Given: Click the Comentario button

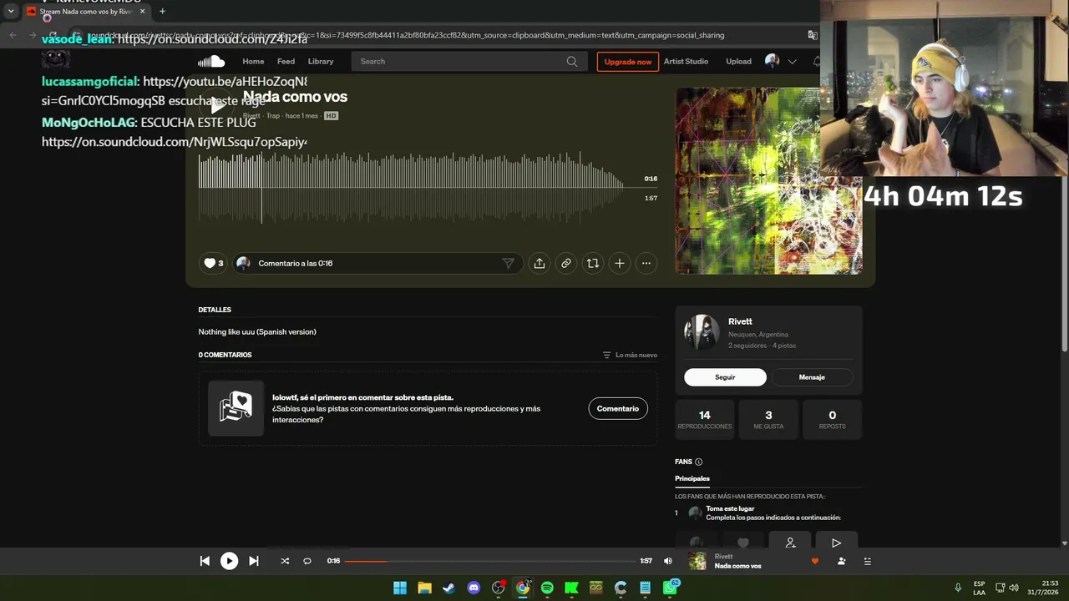Looking at the screenshot, I should click(x=618, y=408).
